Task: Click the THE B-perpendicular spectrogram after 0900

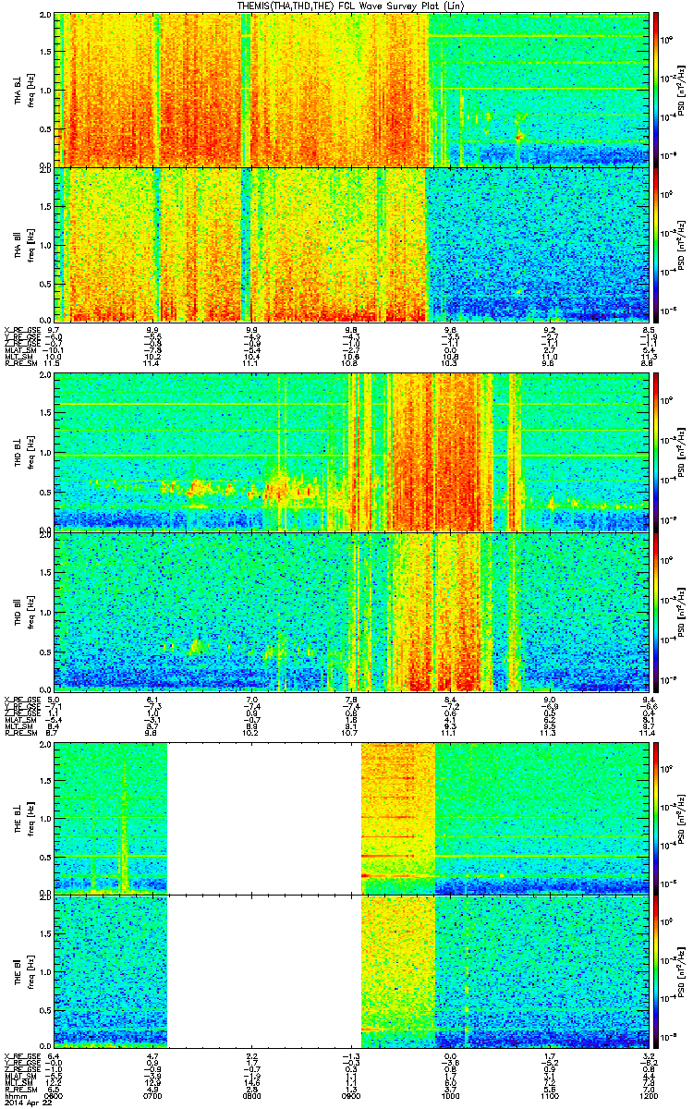Action: 505,819
